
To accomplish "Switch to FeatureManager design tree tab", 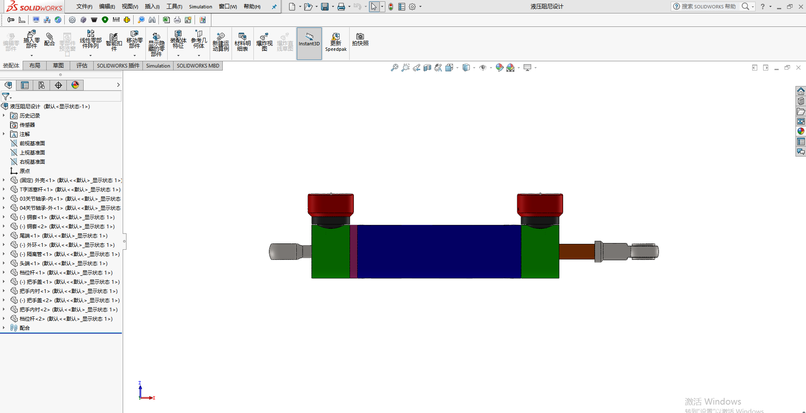I will click(8, 85).
